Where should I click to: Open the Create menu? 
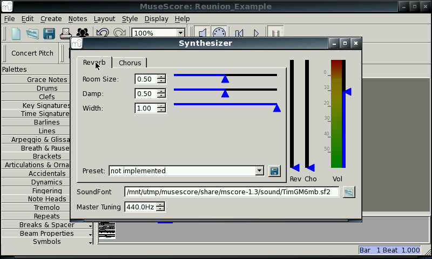click(51, 19)
